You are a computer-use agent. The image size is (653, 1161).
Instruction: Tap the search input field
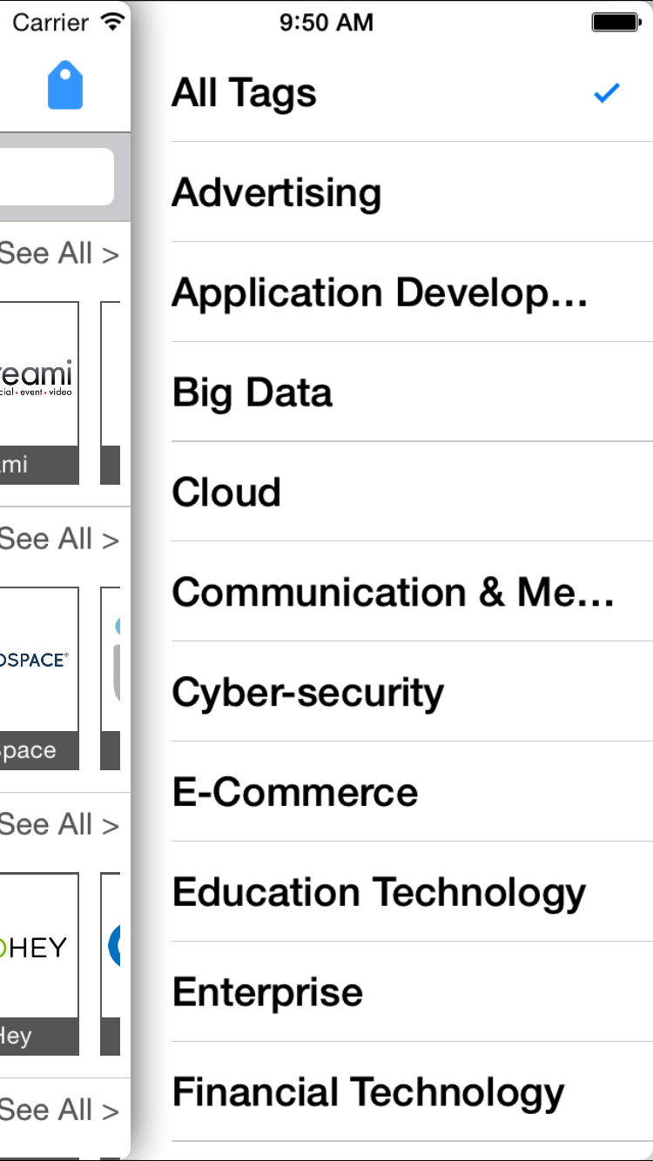(x=52, y=176)
